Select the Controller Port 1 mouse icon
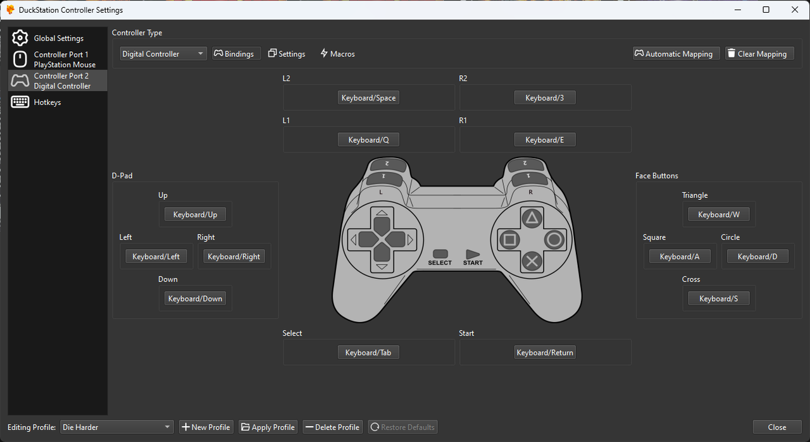The height and width of the screenshot is (442, 810). click(x=20, y=59)
